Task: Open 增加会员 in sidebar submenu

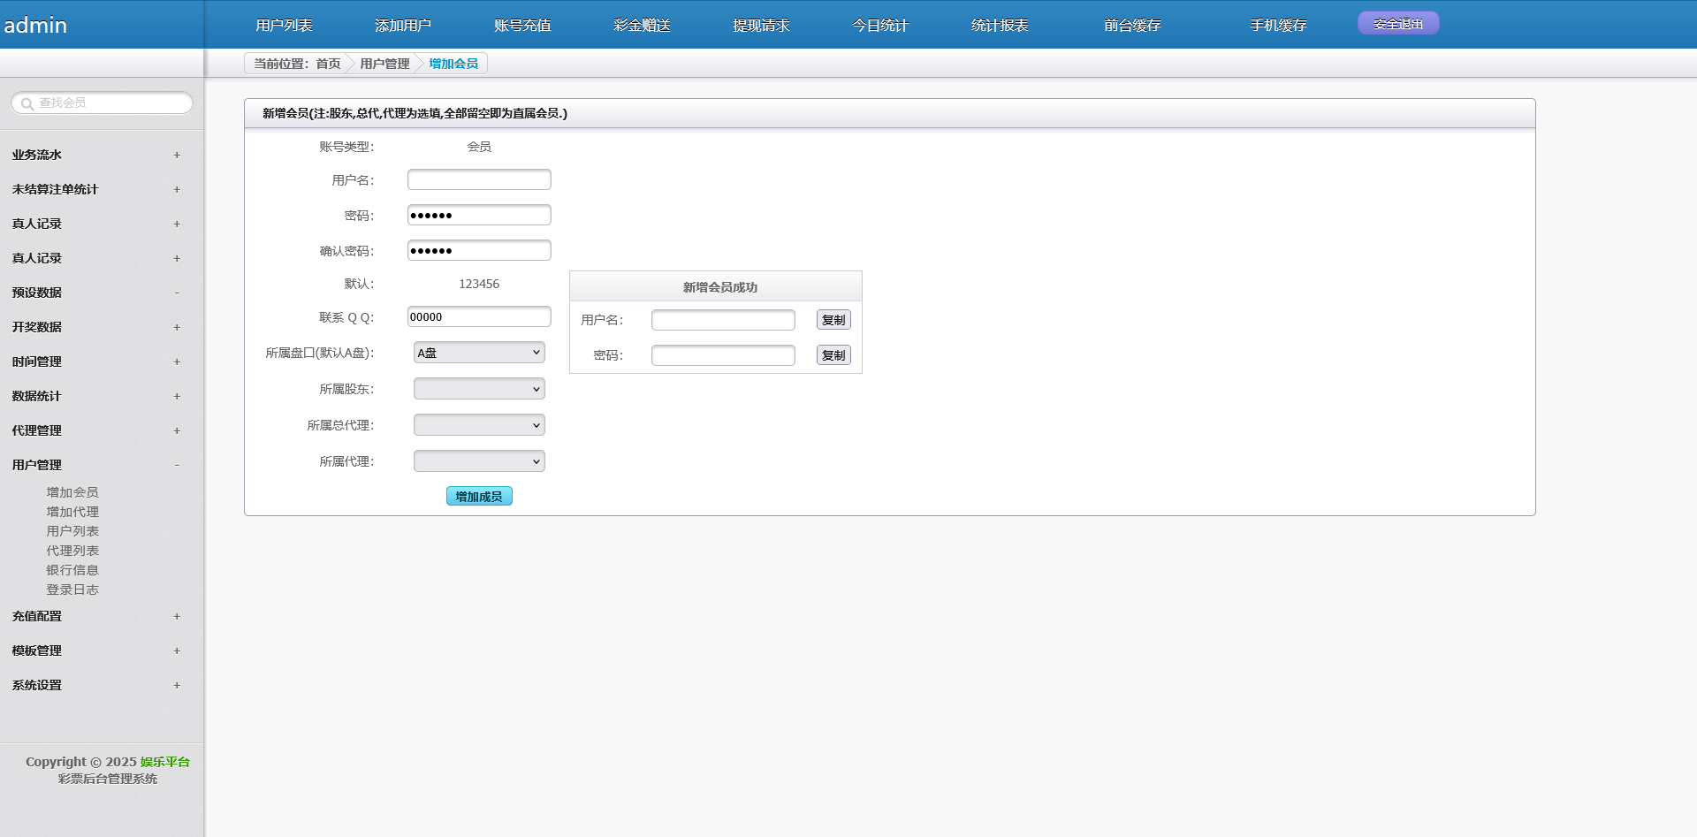Action: (72, 492)
